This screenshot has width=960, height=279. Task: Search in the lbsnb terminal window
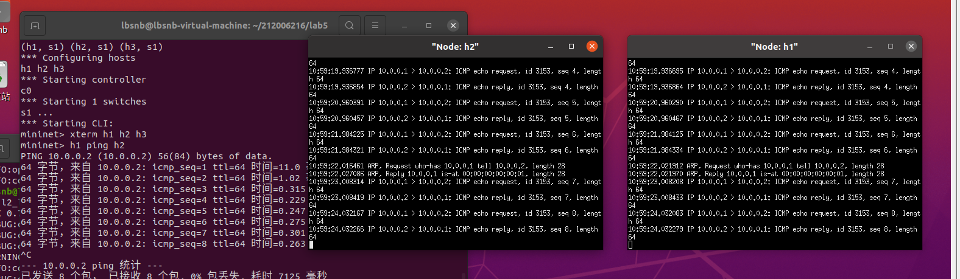coord(349,26)
